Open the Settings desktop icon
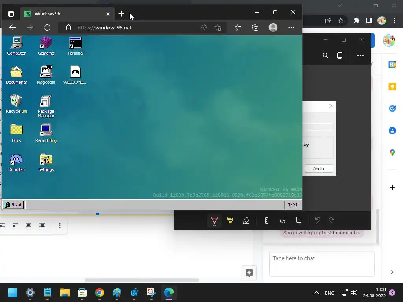The image size is (403, 302). (x=46, y=162)
